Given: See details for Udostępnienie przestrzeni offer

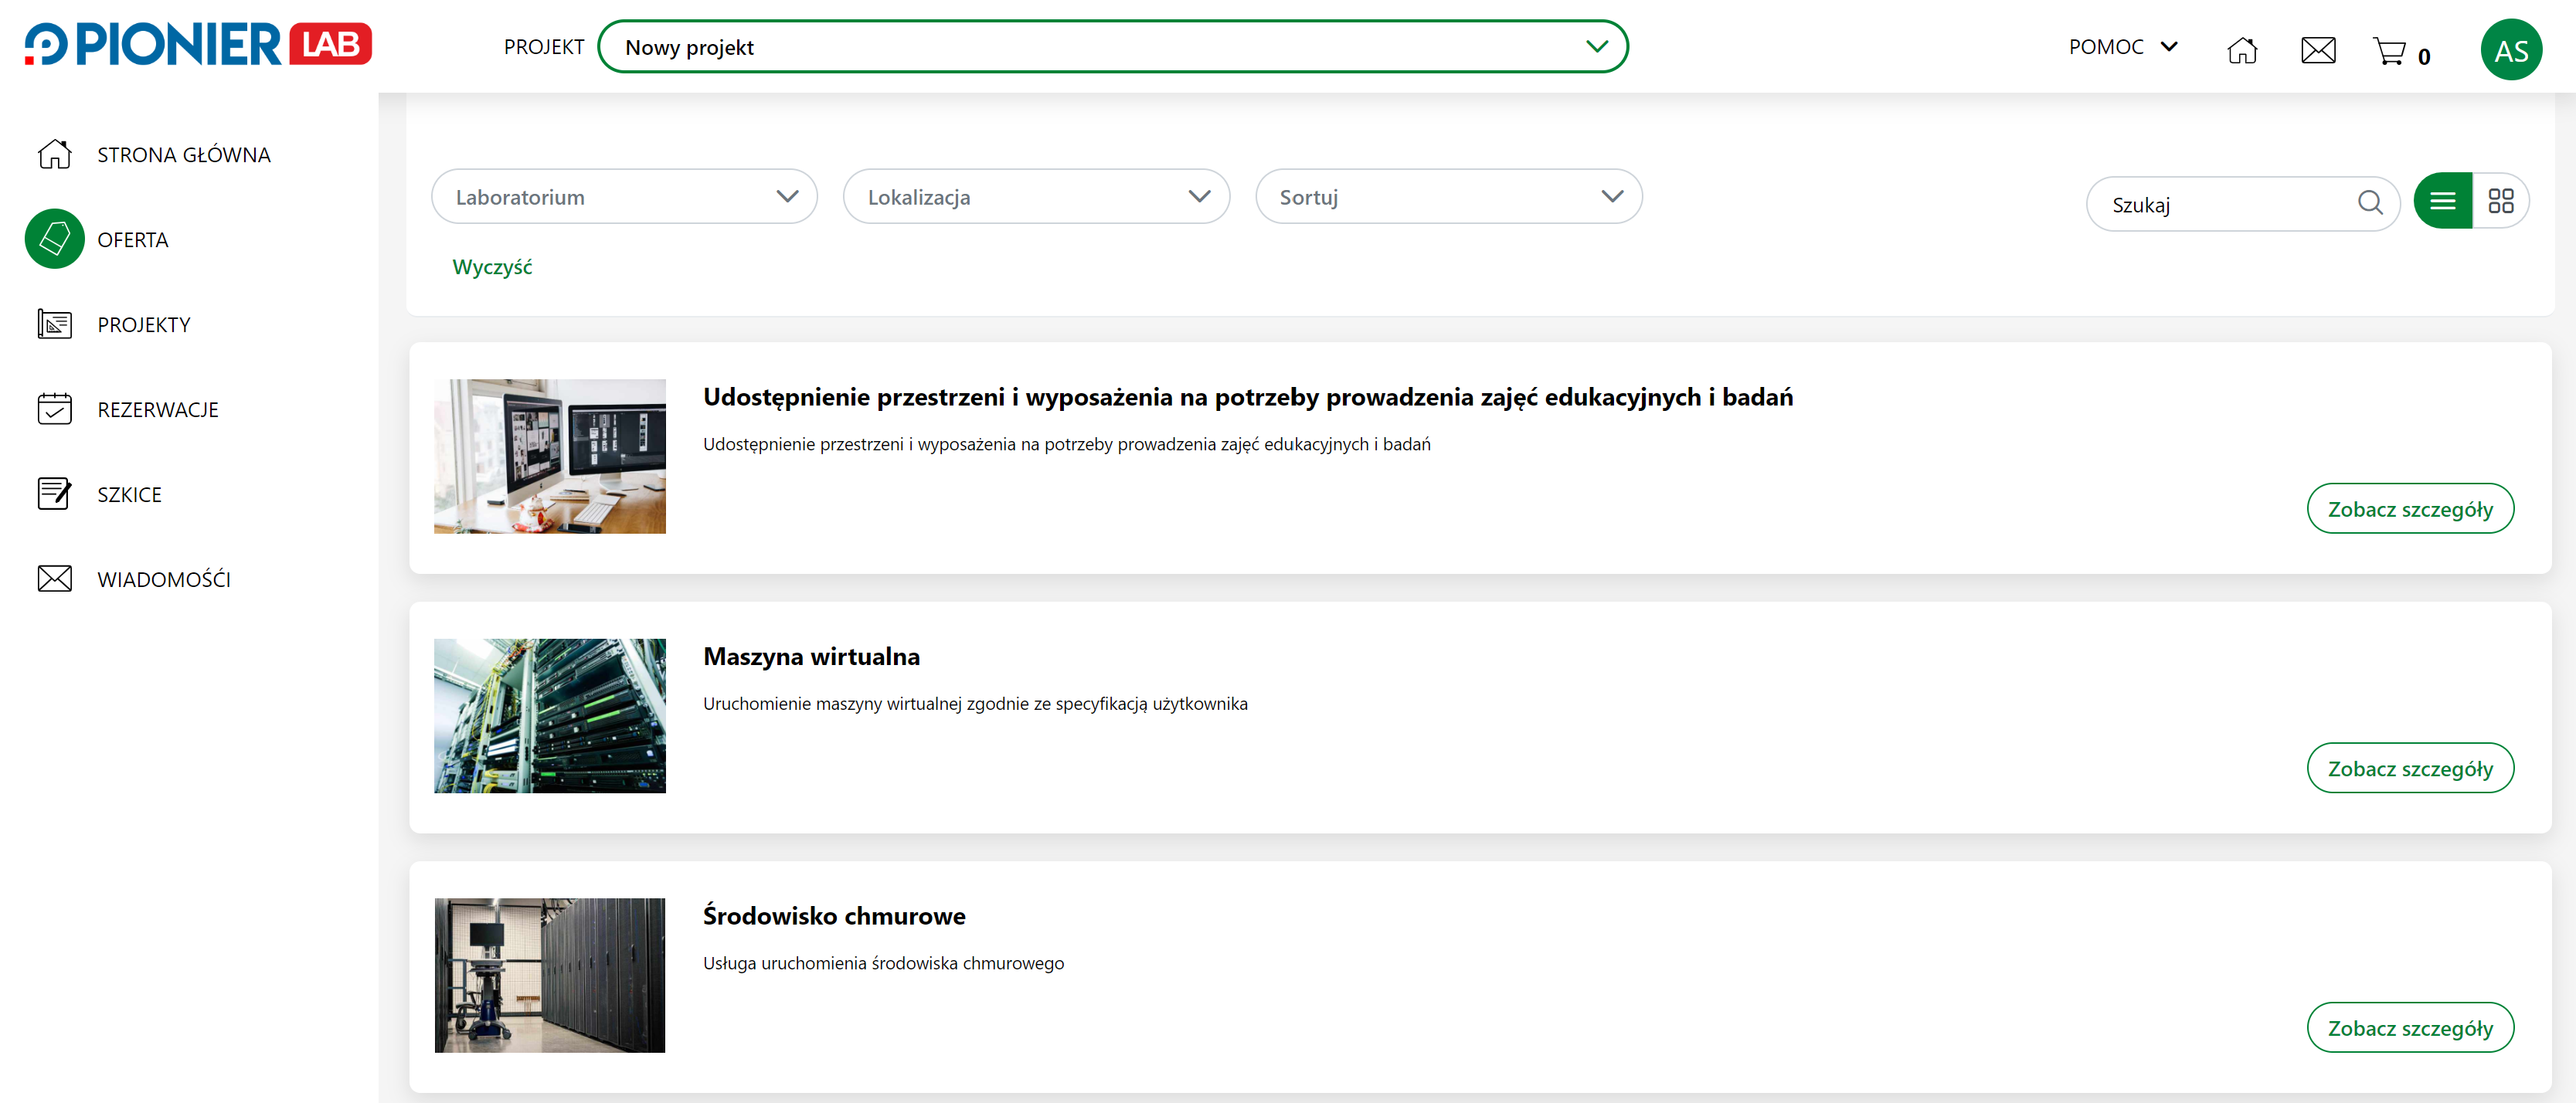Looking at the screenshot, I should point(2410,509).
